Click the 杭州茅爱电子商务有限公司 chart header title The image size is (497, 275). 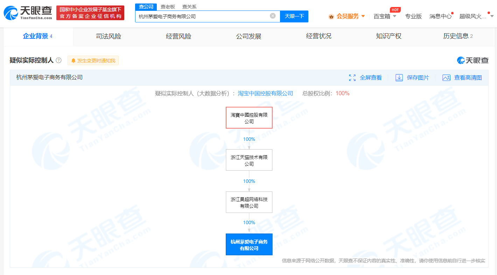point(49,77)
